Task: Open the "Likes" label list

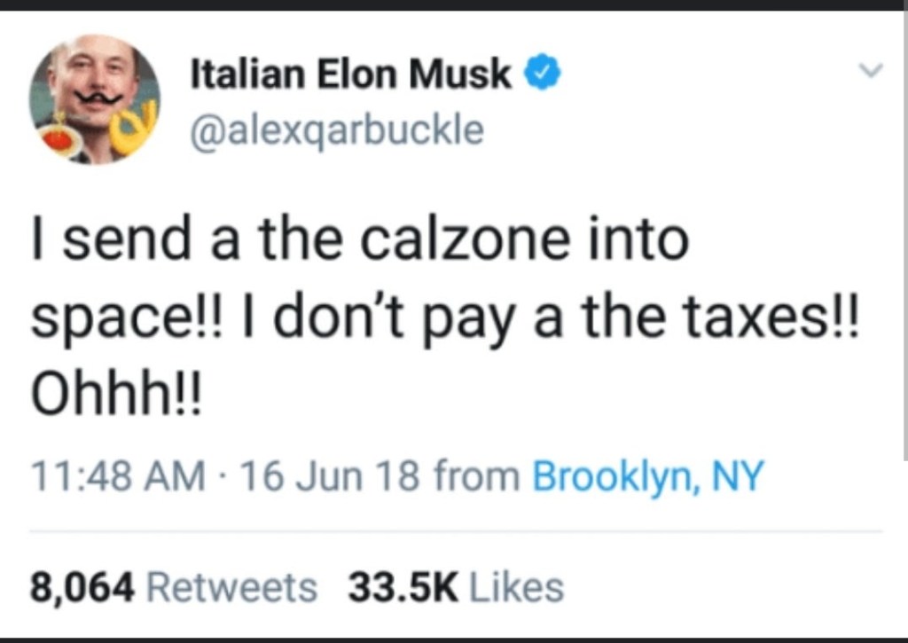Action: tap(514, 586)
